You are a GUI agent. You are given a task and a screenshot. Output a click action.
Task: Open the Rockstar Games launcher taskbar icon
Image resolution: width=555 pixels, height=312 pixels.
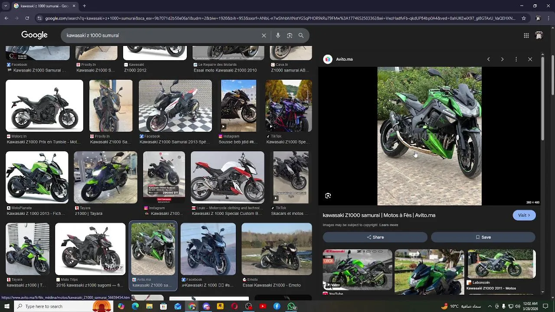coord(220,306)
